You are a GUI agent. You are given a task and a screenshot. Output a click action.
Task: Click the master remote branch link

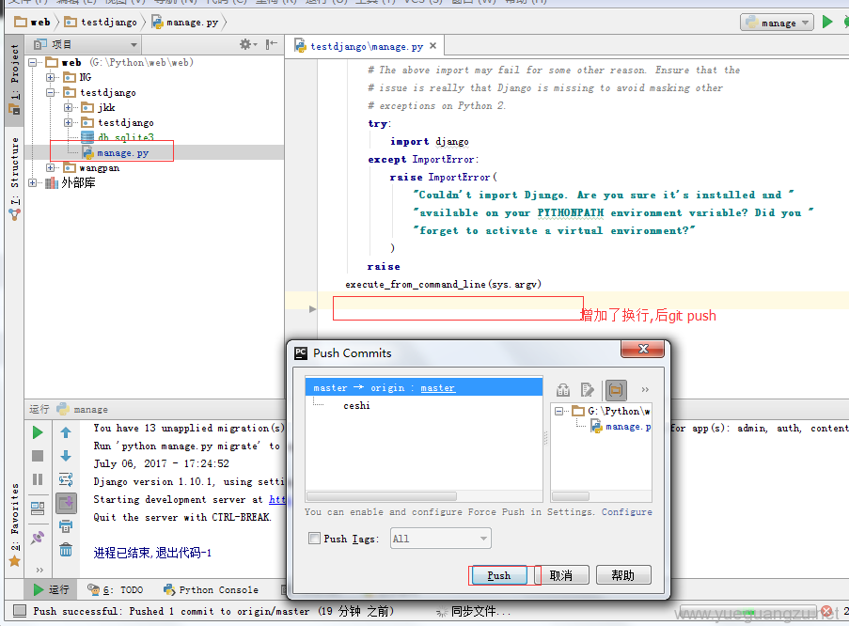437,388
